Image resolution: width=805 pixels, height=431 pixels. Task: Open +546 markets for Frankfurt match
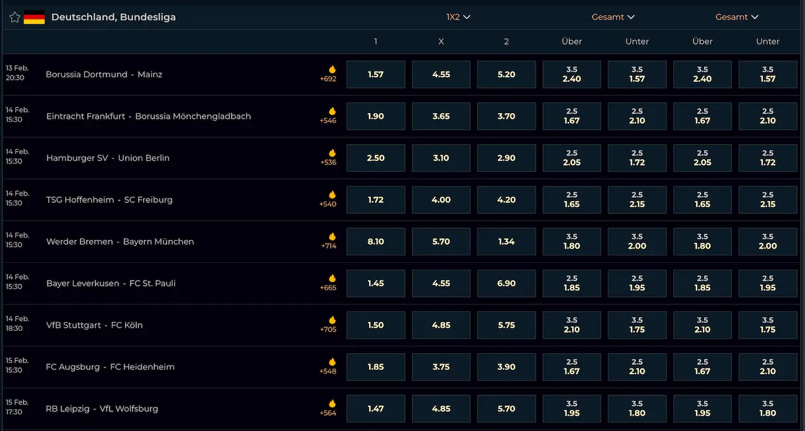328,120
